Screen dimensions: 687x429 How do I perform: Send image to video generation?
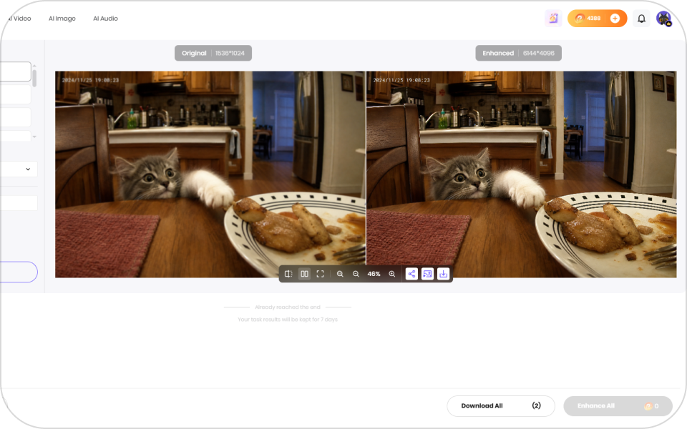coord(427,274)
